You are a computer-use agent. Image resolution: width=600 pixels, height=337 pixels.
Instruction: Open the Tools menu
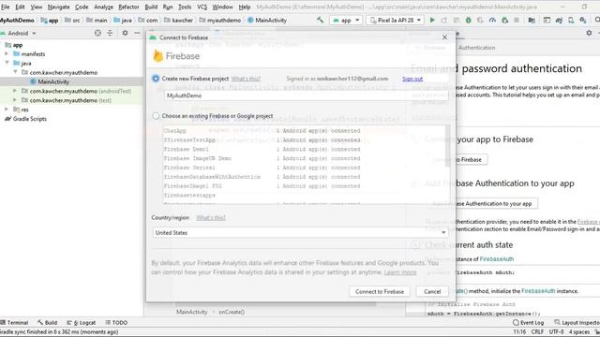[x=185, y=7]
